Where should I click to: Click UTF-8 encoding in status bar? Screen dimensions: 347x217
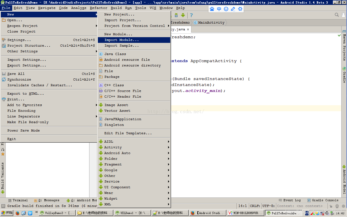click(269, 206)
